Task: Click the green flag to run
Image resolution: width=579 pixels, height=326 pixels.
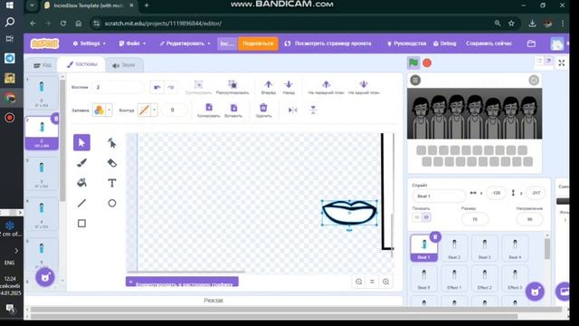Action: click(413, 62)
